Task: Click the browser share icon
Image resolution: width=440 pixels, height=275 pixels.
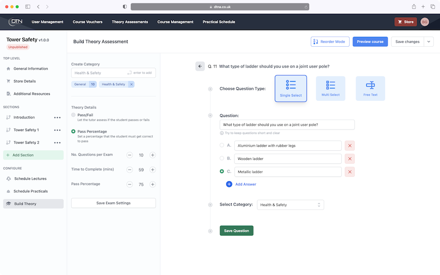Action: coord(414,7)
